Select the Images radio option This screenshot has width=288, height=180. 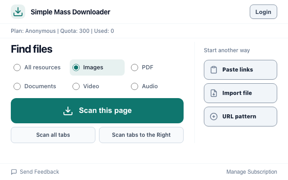click(x=76, y=67)
